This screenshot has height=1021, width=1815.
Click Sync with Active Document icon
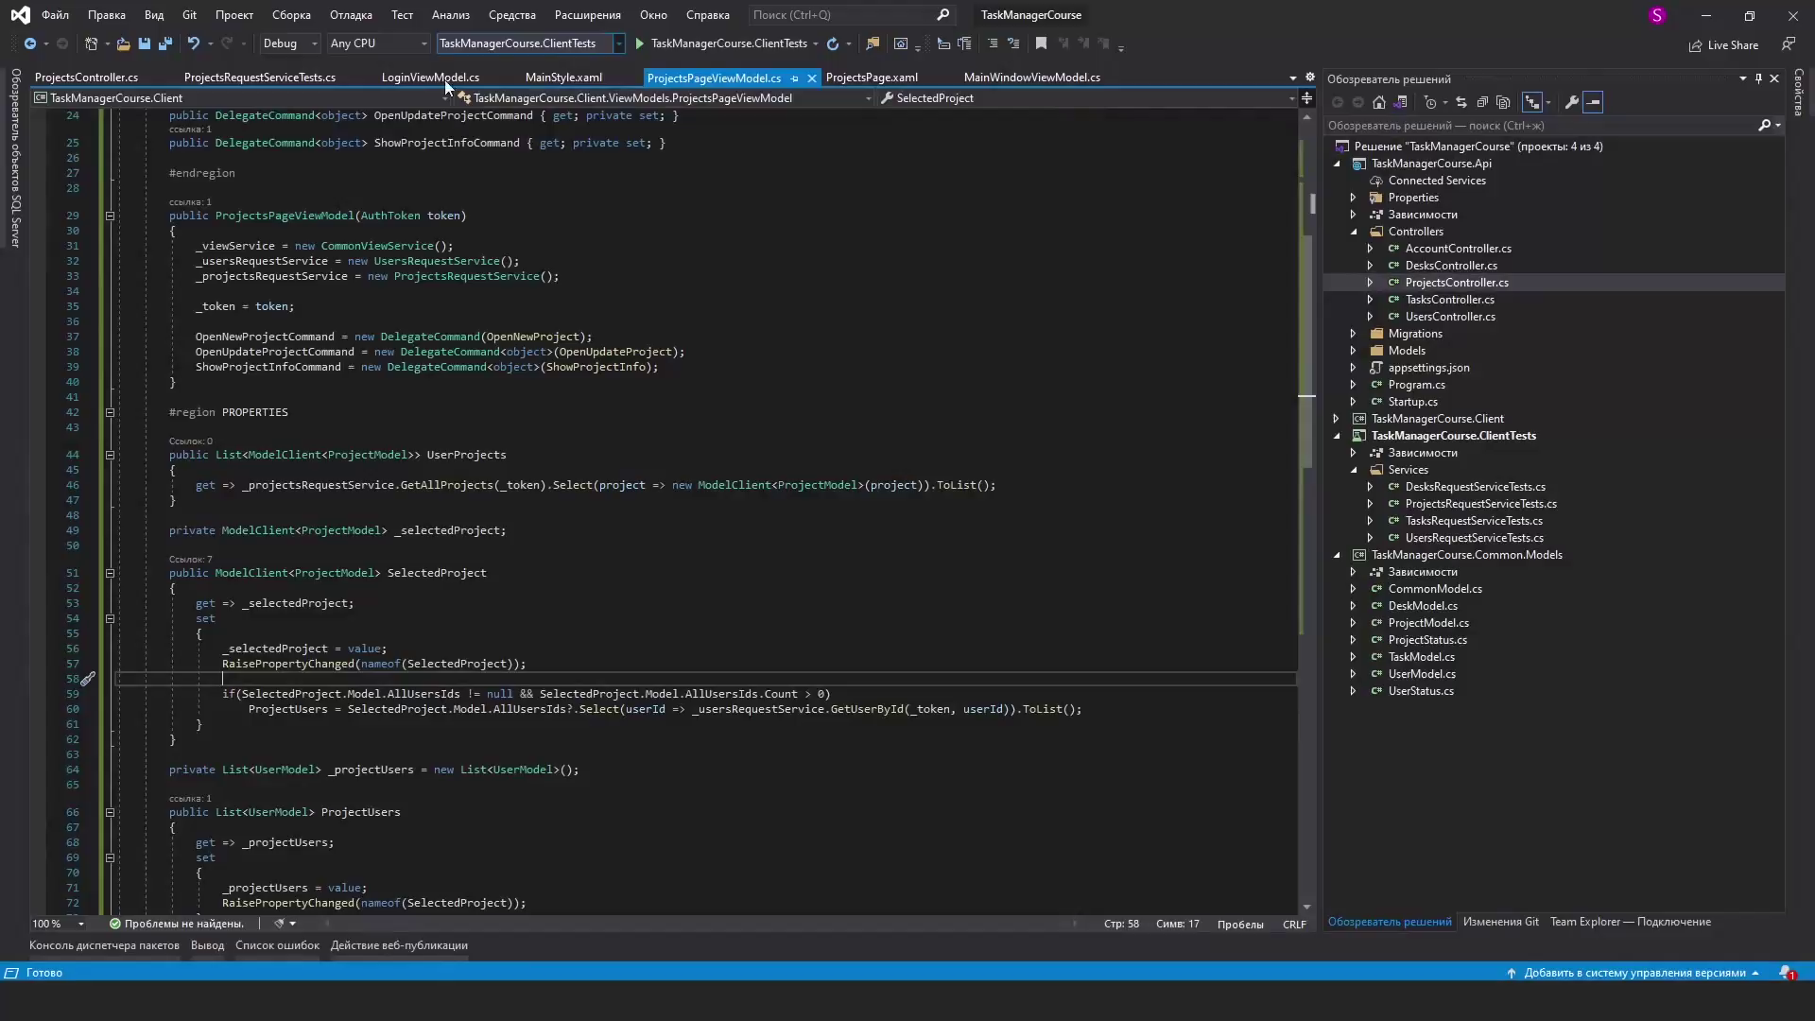(x=1461, y=102)
